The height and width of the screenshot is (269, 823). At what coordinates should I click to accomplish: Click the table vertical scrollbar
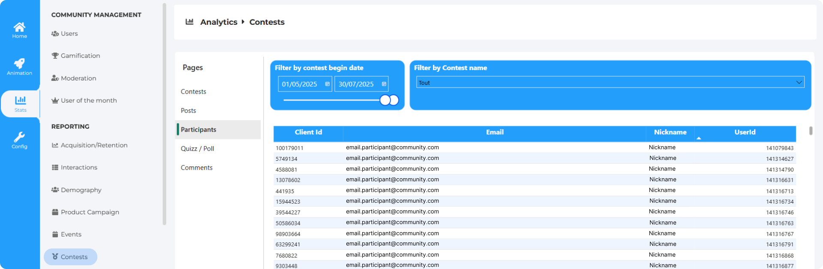(x=811, y=131)
